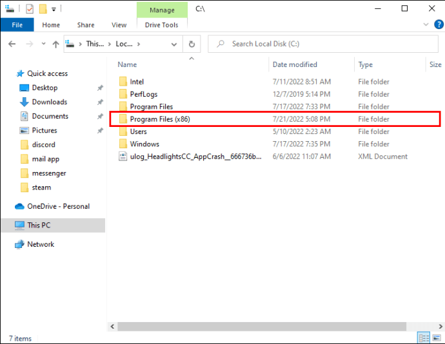This screenshot has width=445, height=344.
Task: Click the Search Local Disk (C:) field
Action: 323,44
